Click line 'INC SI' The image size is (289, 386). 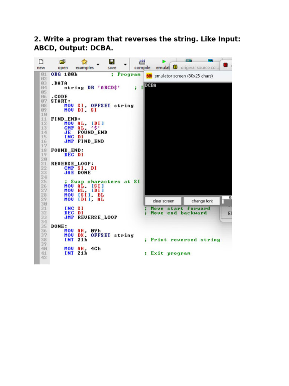(x=74, y=208)
